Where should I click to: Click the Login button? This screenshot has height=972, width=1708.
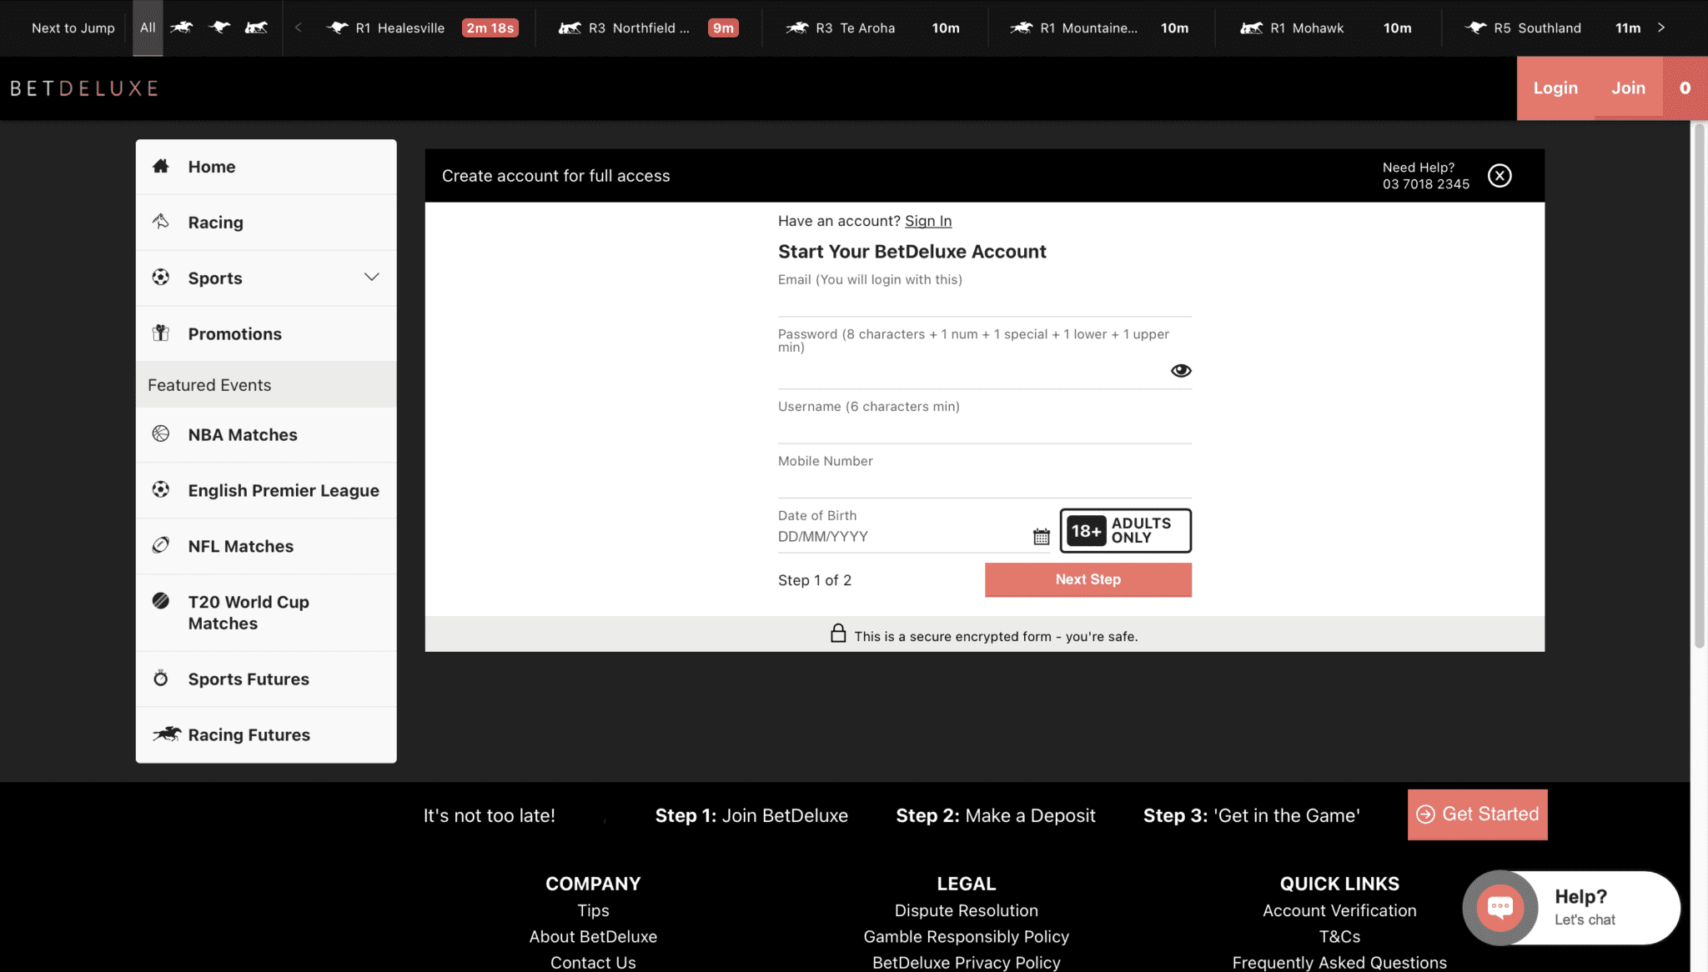click(x=1555, y=88)
